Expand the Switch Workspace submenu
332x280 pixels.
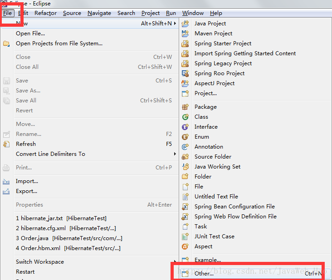coord(175,261)
